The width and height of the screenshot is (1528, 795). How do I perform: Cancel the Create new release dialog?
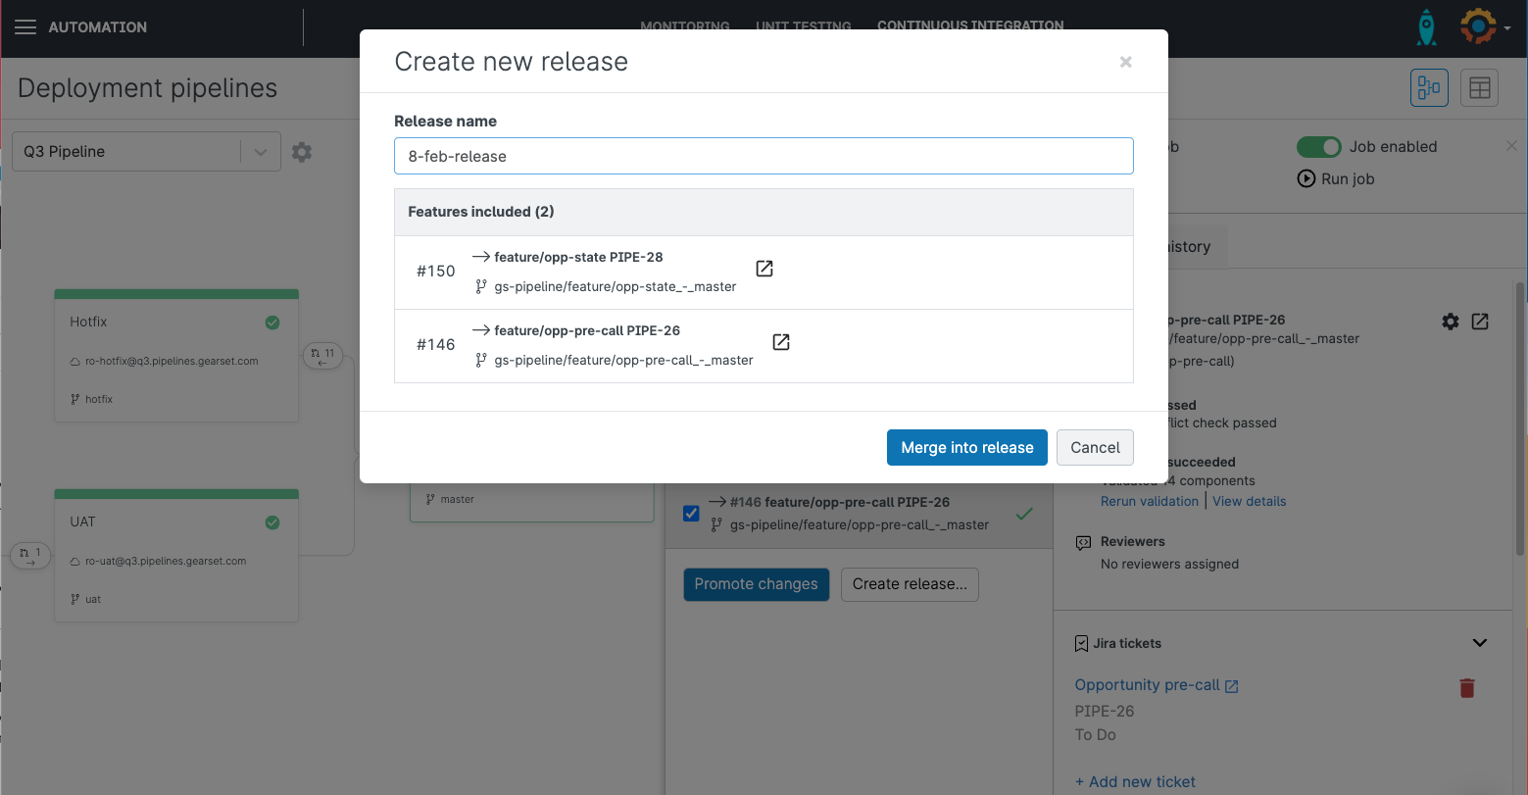click(x=1094, y=447)
